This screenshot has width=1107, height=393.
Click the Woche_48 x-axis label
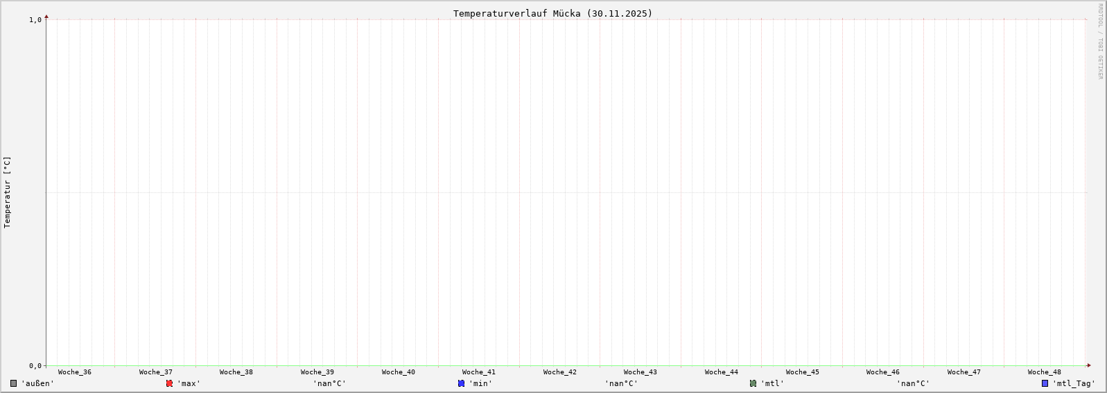coord(1045,372)
